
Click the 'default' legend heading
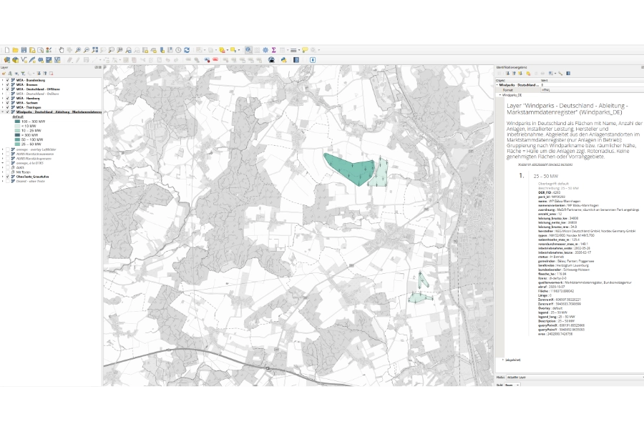[x=18, y=117]
